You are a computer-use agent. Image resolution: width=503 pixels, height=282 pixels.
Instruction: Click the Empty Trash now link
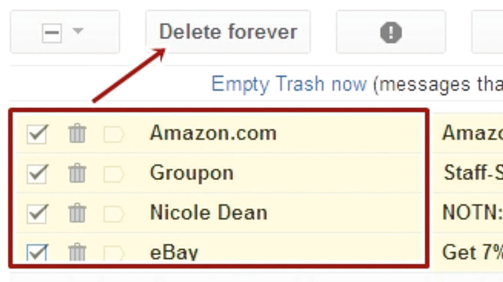point(289,84)
